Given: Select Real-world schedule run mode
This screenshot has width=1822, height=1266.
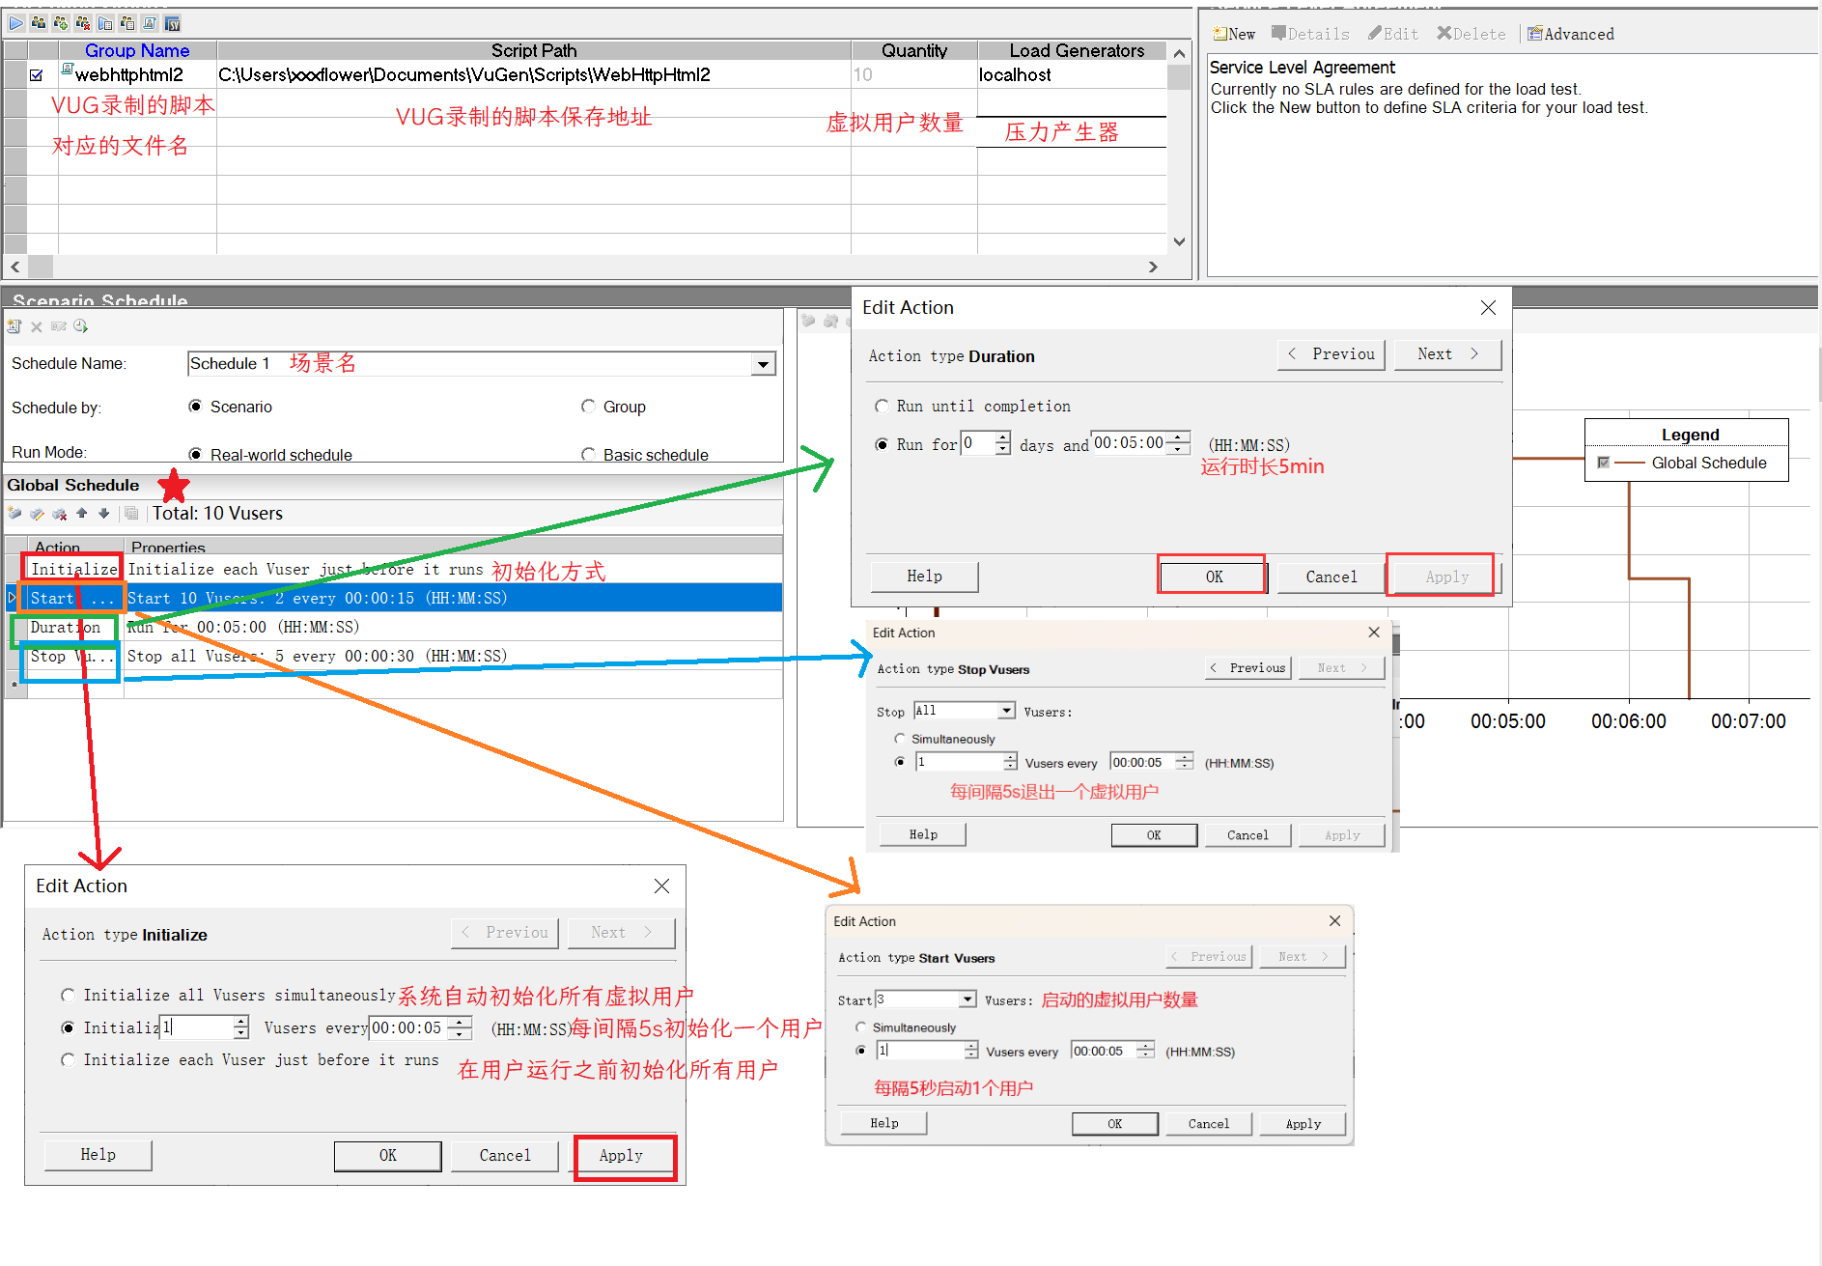Looking at the screenshot, I should (195, 454).
